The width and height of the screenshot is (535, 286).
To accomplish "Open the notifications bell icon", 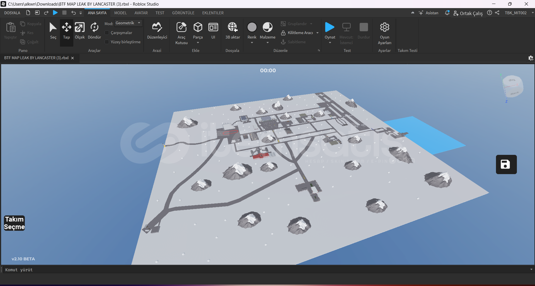I will click(447, 13).
